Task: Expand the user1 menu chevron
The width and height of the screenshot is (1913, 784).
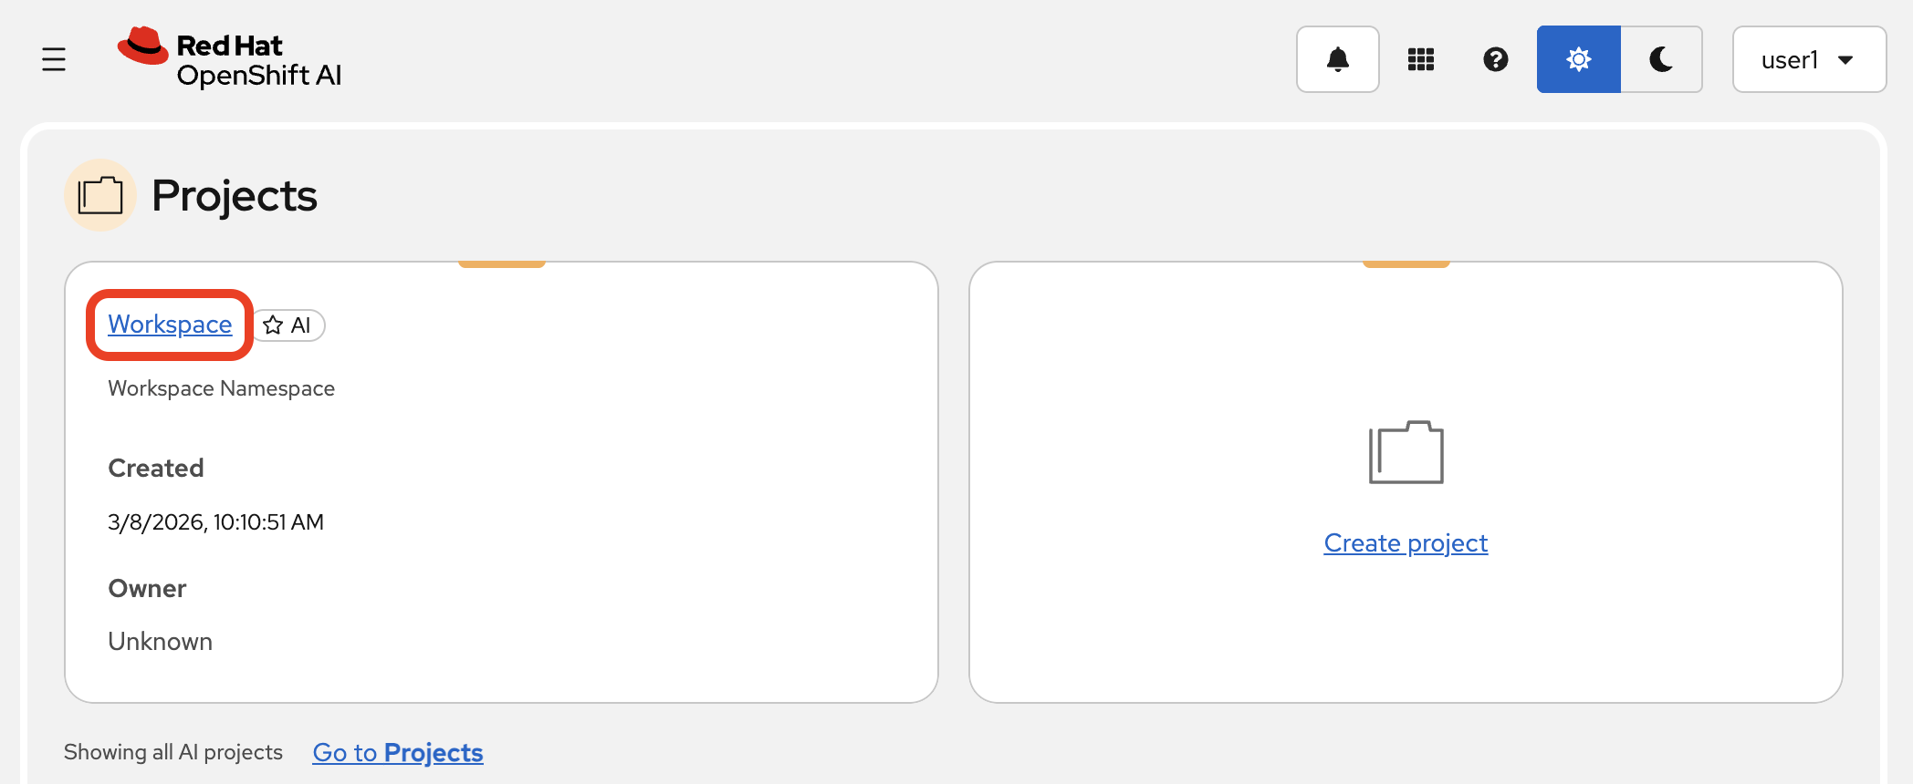Action: (x=1845, y=60)
